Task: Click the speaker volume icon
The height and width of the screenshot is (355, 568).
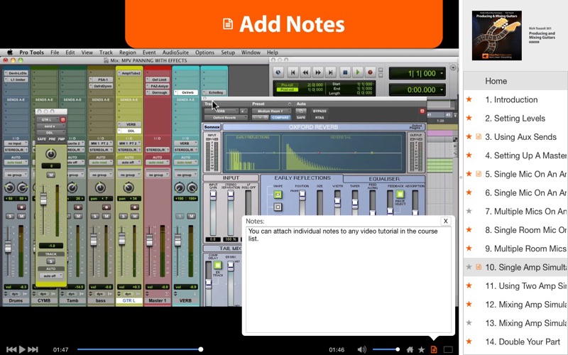Action: click(361, 349)
